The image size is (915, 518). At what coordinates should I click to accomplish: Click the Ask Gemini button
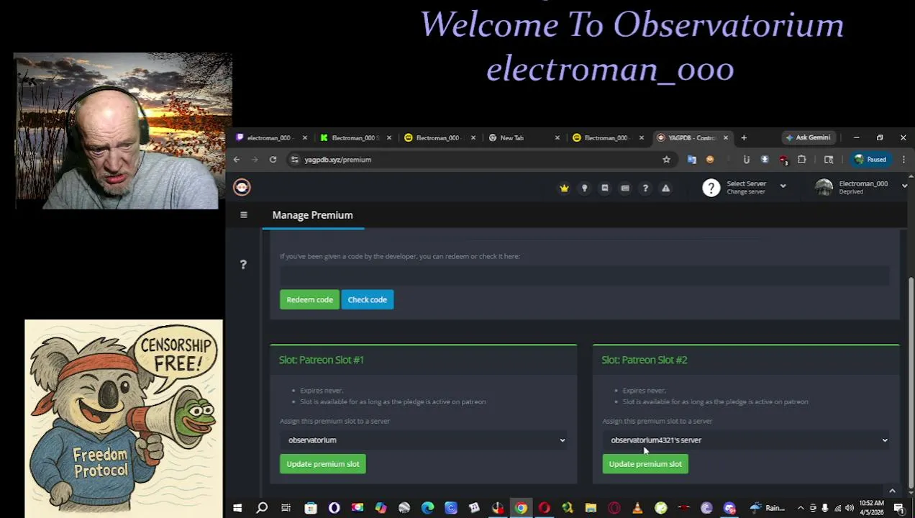(x=809, y=137)
